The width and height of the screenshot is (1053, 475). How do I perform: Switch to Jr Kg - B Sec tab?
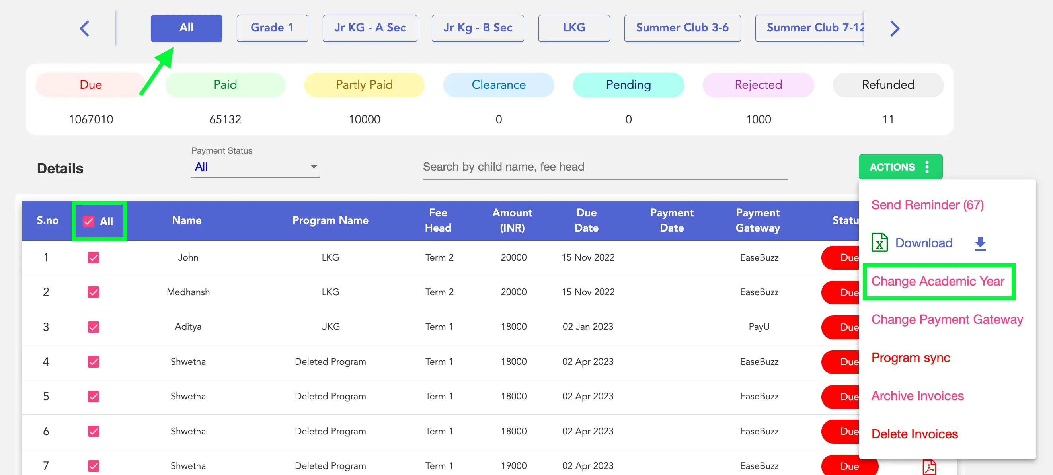(x=478, y=28)
